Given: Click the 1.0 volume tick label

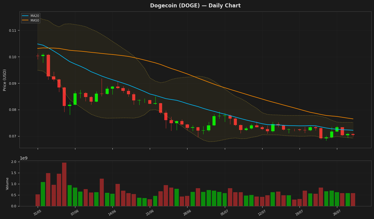Looking at the screenshot, I should [14, 184].
